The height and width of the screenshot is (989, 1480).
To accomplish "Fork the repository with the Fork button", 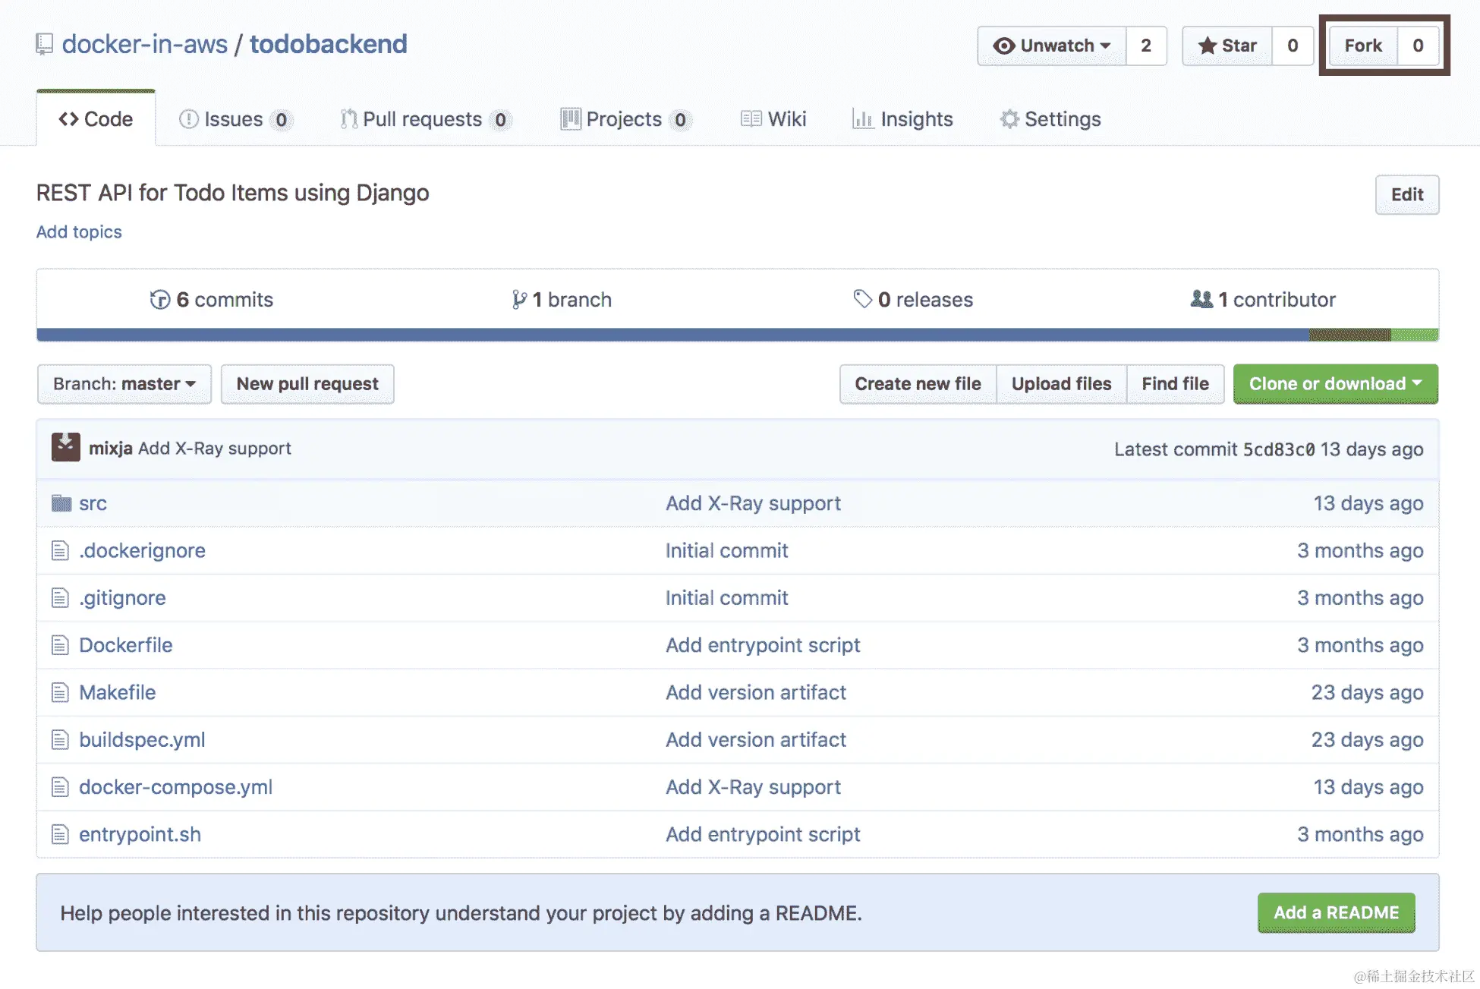I will tap(1364, 46).
